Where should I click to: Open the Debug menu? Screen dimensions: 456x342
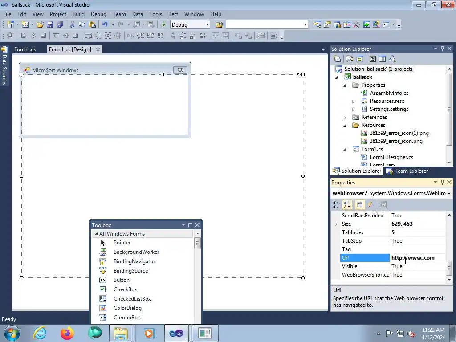pyautogui.click(x=98, y=14)
